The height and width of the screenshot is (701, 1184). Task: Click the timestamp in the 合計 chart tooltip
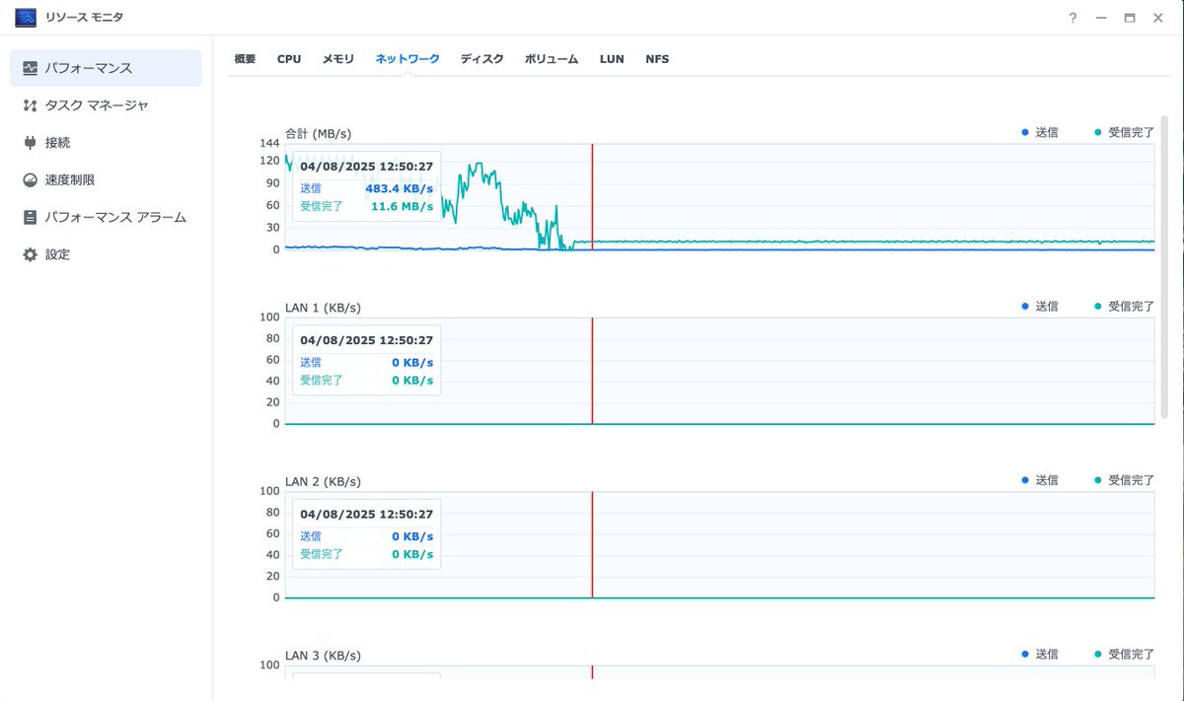tap(367, 167)
